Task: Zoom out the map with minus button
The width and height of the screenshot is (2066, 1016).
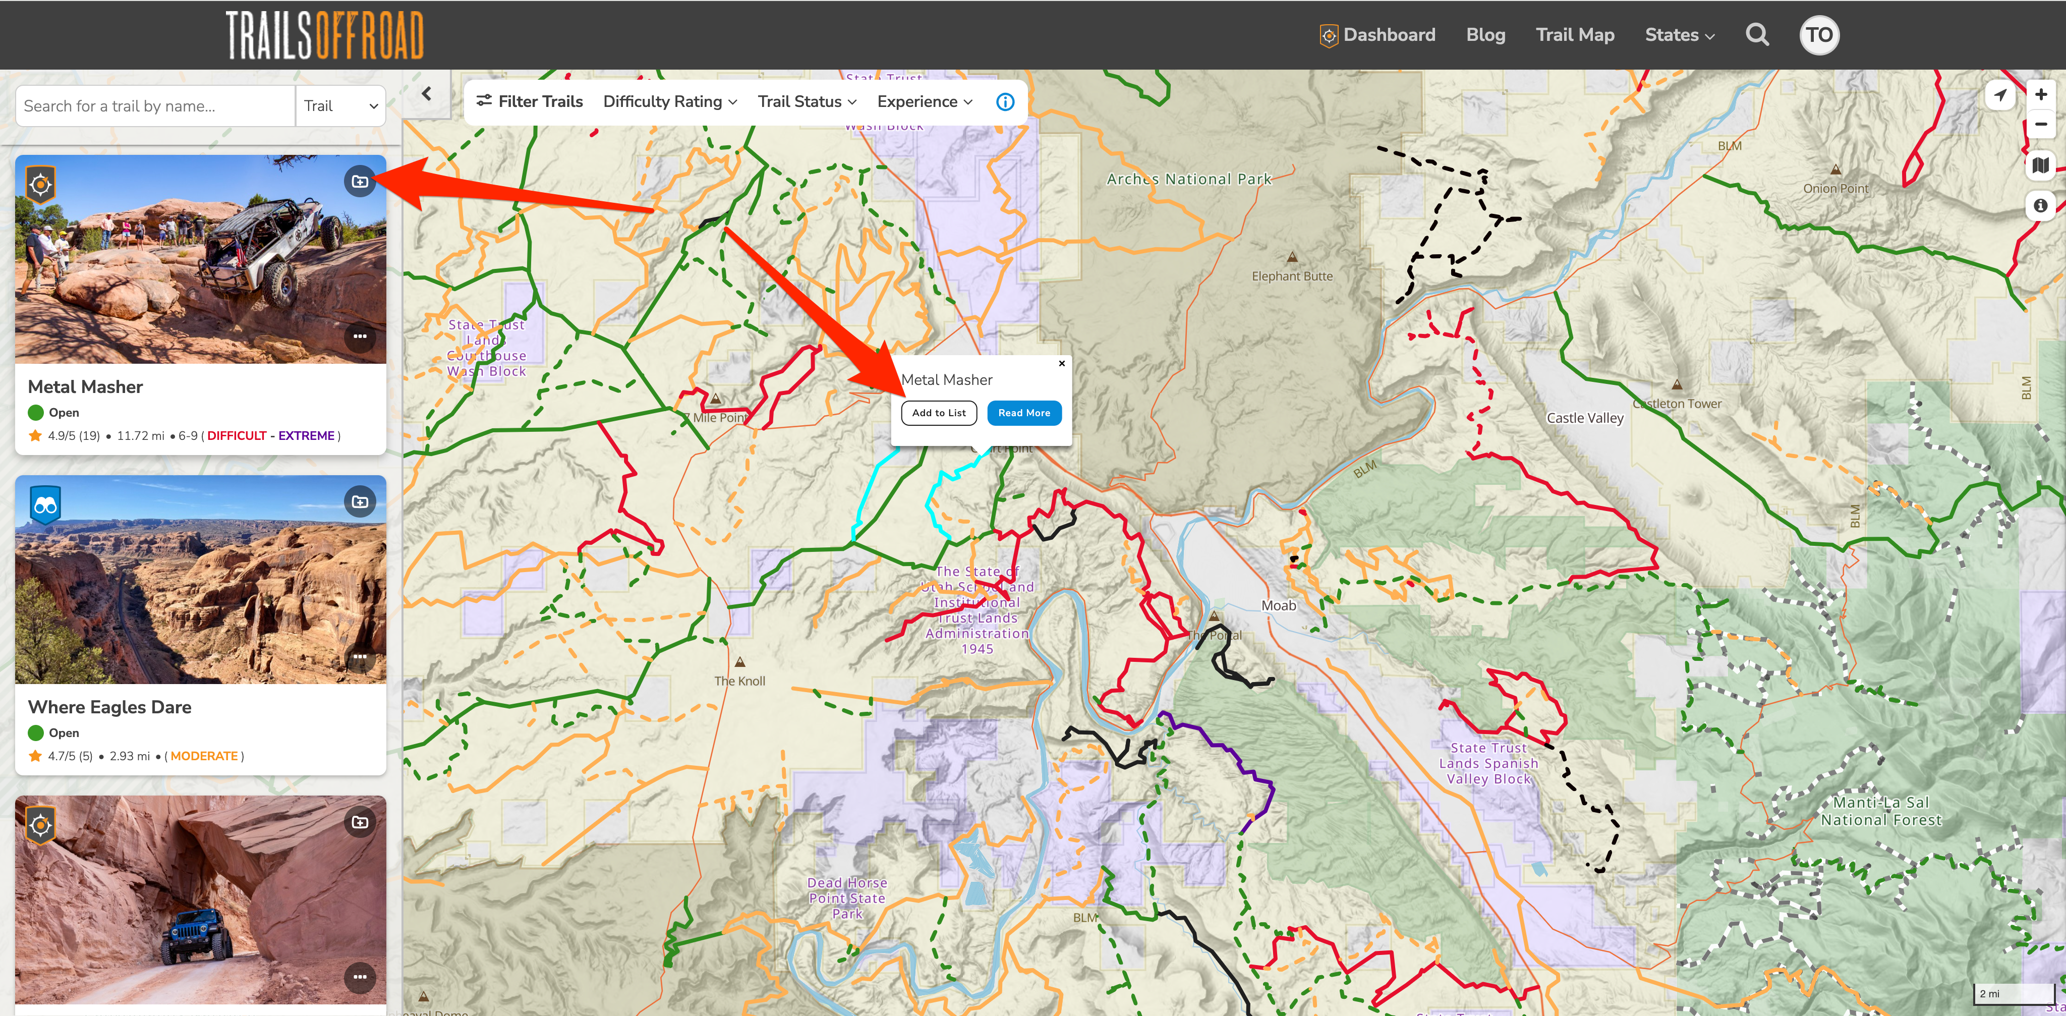Action: coord(2040,124)
